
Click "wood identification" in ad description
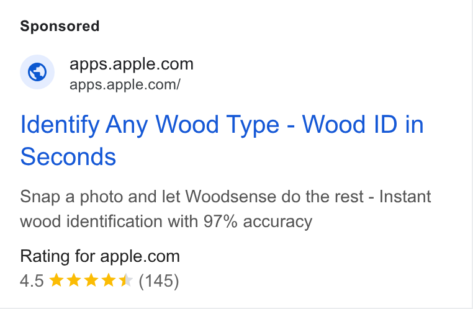(x=91, y=222)
